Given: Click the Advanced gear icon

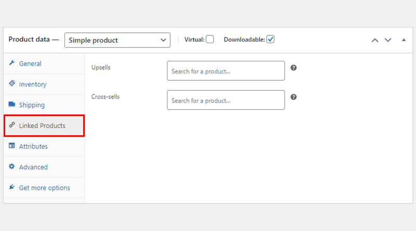Looking at the screenshot, I should pyautogui.click(x=11, y=166).
